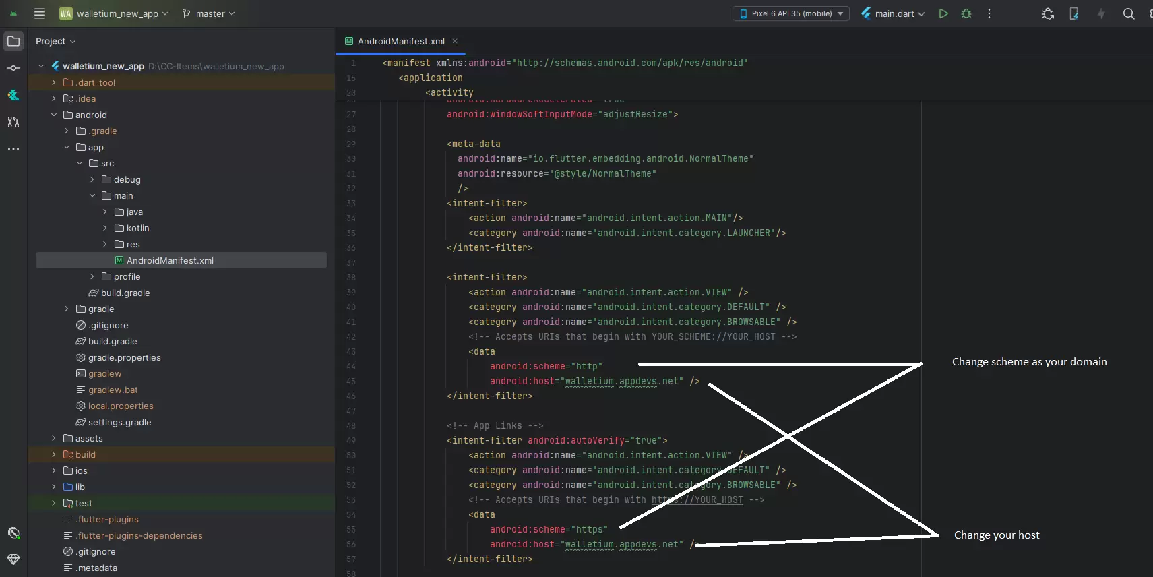Open Device Manager phone icon in toolbar
Screen dimensions: 1153x577
(1074, 13)
